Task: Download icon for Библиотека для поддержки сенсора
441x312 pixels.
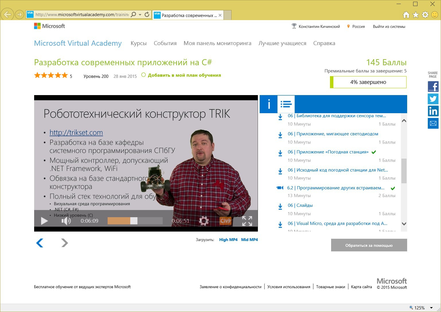Action: click(x=280, y=117)
